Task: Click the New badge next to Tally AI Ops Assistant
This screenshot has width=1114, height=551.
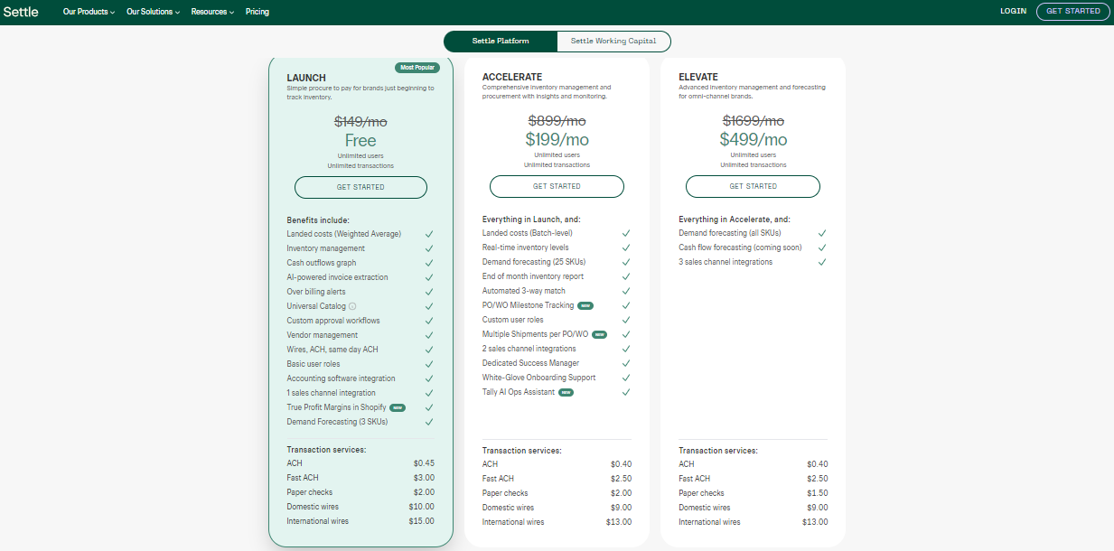Action: click(566, 392)
